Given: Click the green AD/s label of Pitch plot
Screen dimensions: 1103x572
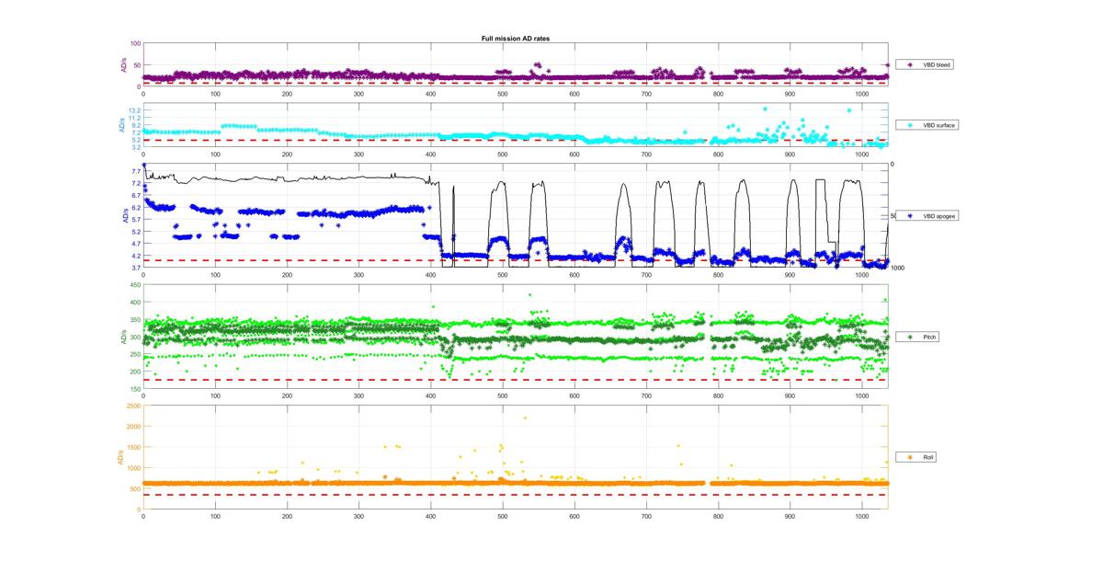Looking at the screenshot, I should point(124,337).
